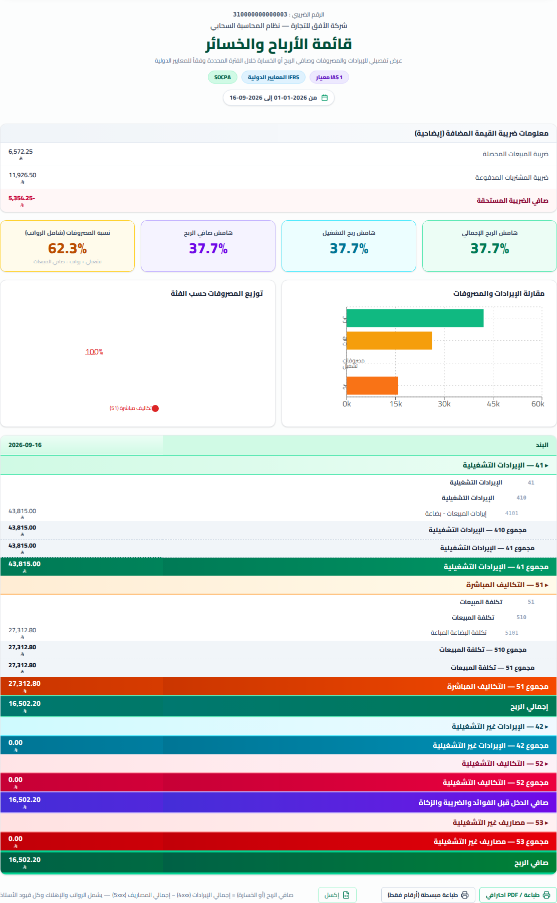This screenshot has width=557, height=903.
Task: Click the orange total 51 direct costs row
Action: pos(278,686)
